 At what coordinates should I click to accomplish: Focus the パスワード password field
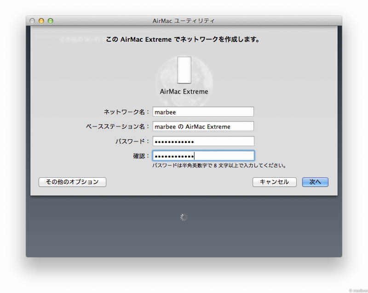pyautogui.click(x=203, y=141)
